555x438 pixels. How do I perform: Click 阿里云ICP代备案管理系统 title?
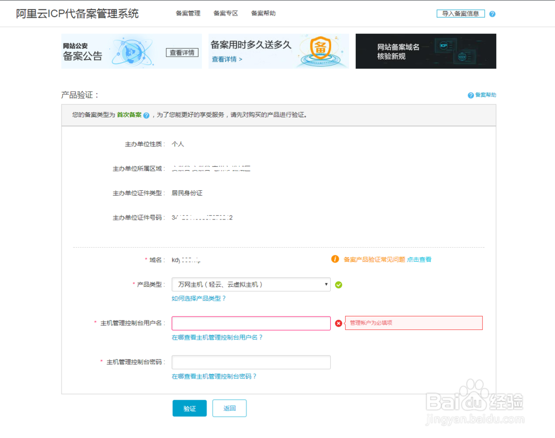coord(77,13)
